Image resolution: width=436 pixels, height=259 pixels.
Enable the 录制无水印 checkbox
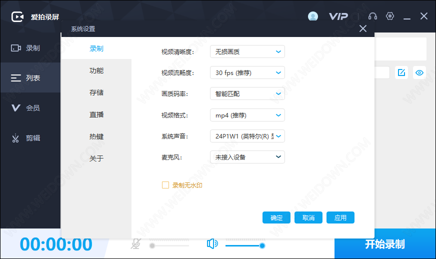point(165,185)
